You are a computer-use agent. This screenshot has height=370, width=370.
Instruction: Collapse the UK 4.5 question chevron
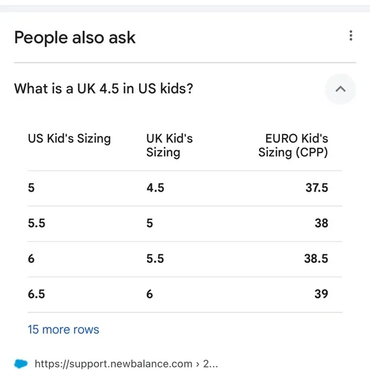pyautogui.click(x=340, y=89)
